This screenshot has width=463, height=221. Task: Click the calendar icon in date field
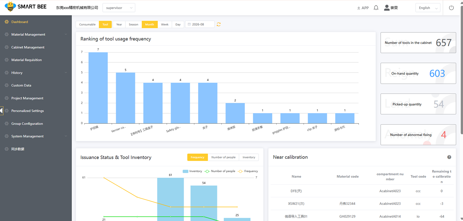tap(189, 24)
